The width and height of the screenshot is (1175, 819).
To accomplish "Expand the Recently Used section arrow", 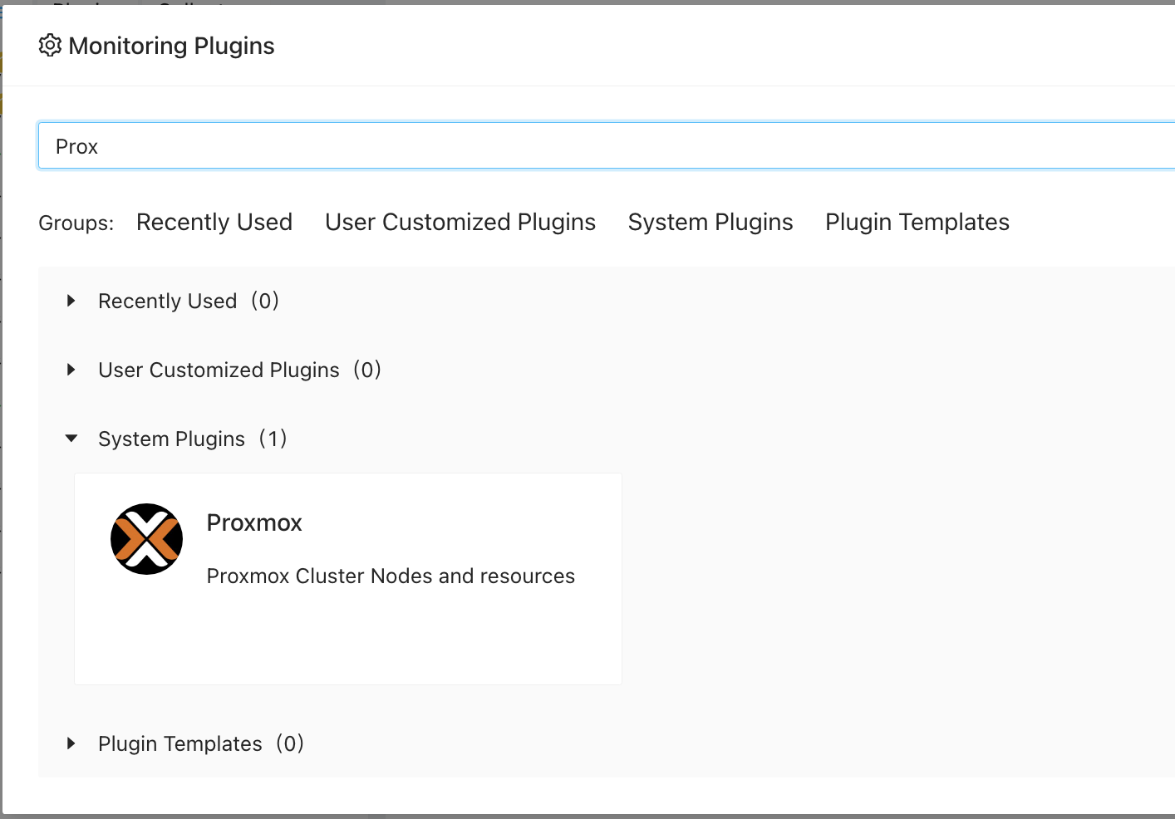I will click(71, 301).
